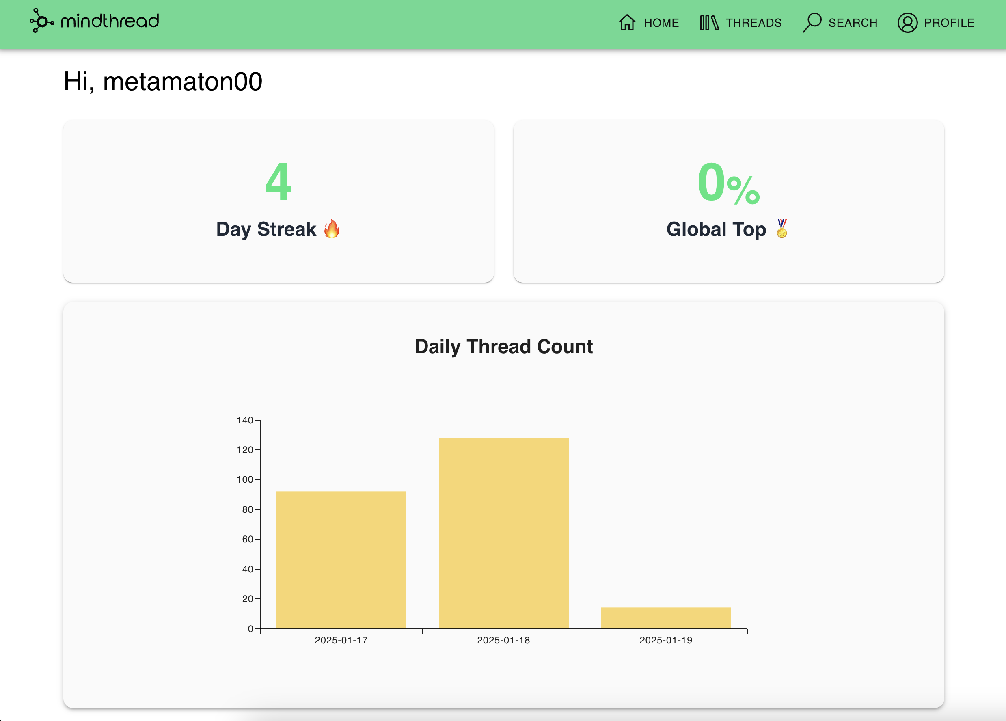Click the Daily Thread Count title
1006x721 pixels.
503,347
